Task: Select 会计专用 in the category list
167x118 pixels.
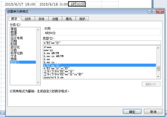Action: (x=17, y=38)
